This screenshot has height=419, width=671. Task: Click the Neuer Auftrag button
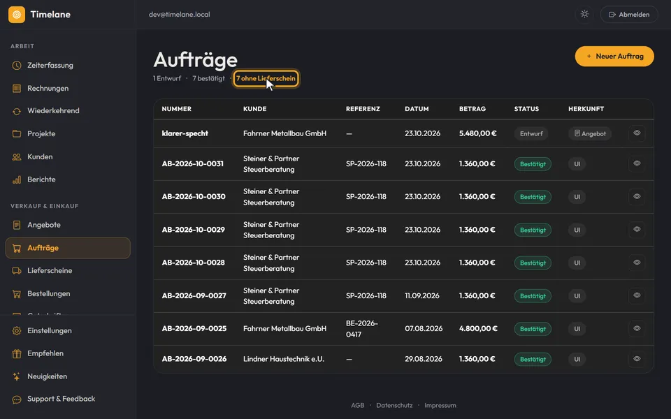tap(614, 57)
